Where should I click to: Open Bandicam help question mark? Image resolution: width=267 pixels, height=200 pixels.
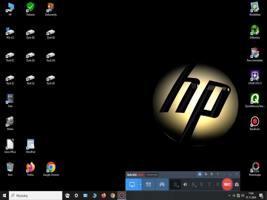[x=217, y=174]
